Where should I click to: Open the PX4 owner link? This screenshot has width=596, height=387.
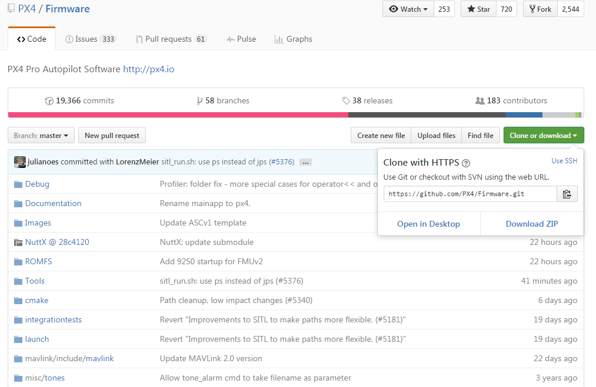27,9
